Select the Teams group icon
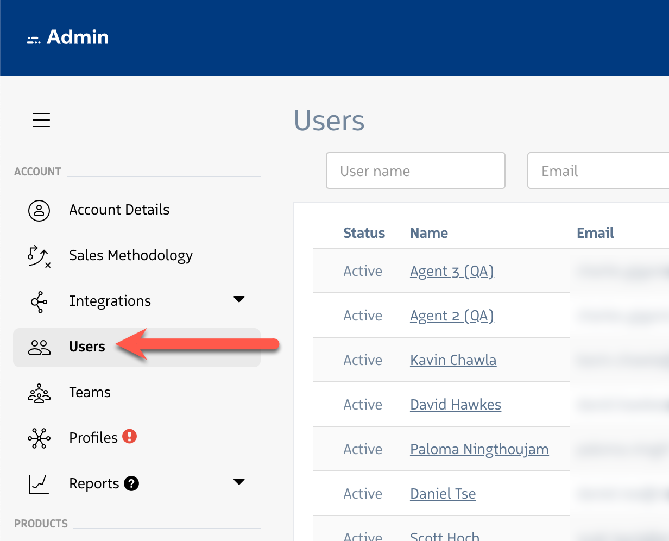Image resolution: width=669 pixels, height=541 pixels. pos(39,392)
